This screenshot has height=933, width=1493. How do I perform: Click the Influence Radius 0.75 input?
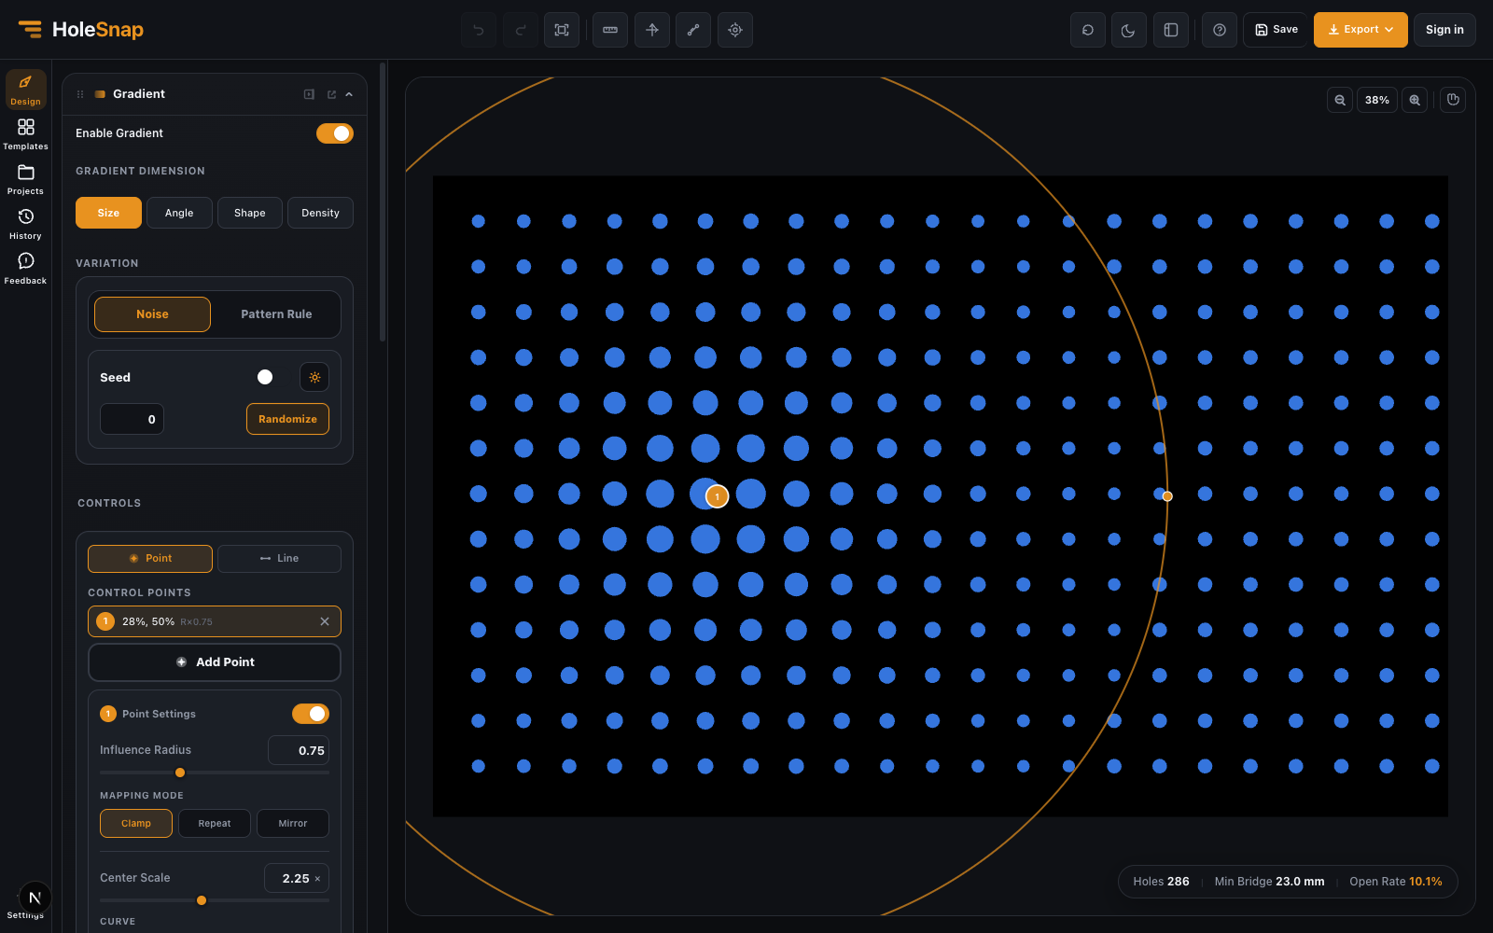point(299,750)
